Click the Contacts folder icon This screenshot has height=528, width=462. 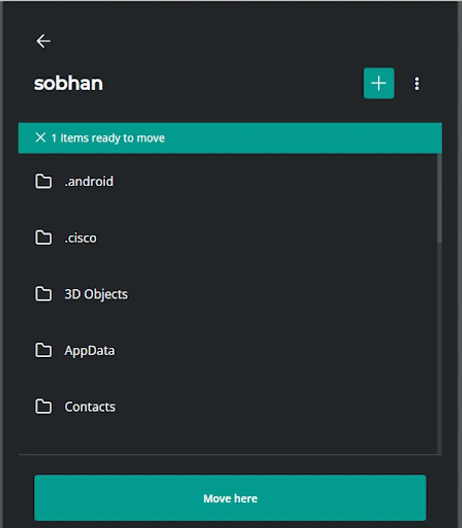point(43,407)
